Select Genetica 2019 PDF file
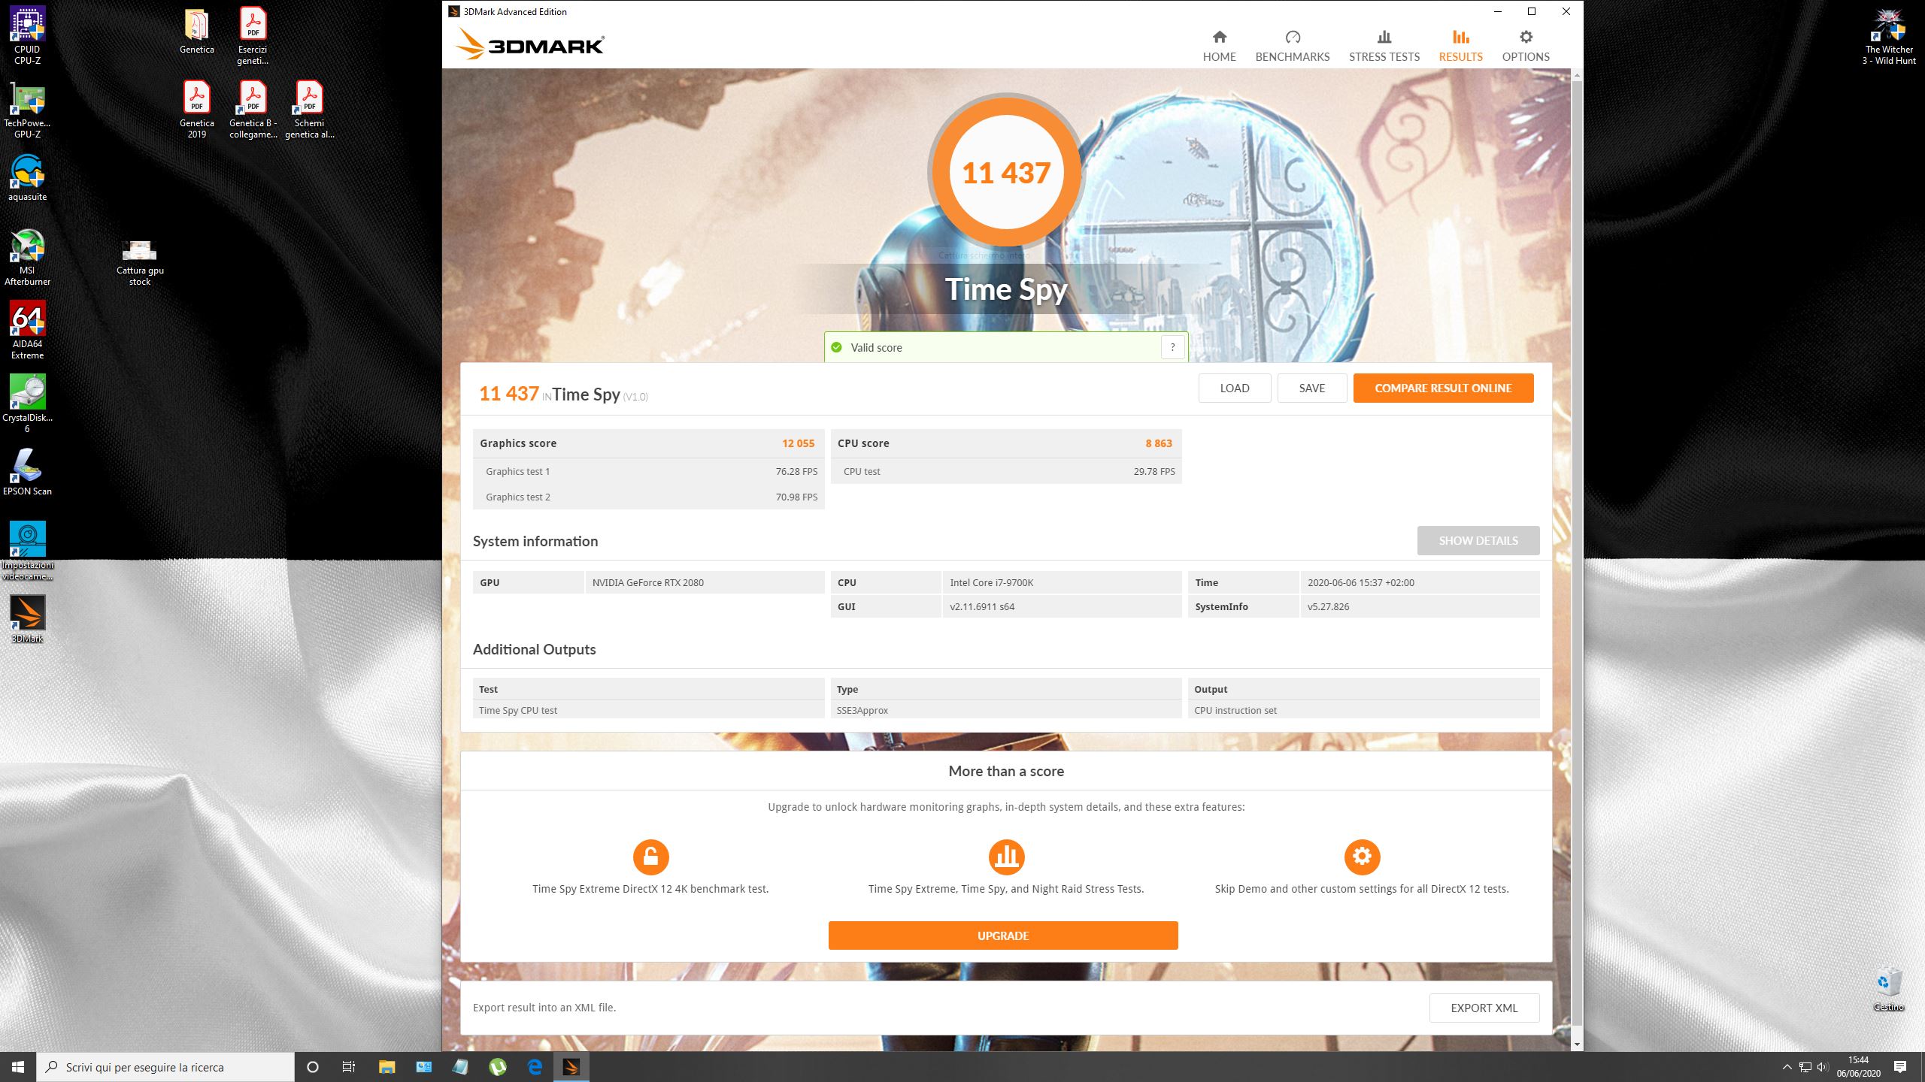The height and width of the screenshot is (1082, 1925). [x=196, y=109]
